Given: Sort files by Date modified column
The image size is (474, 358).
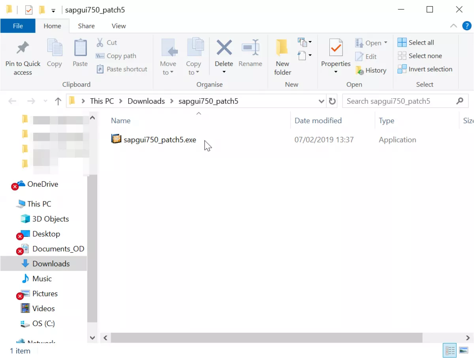Looking at the screenshot, I should click(318, 121).
